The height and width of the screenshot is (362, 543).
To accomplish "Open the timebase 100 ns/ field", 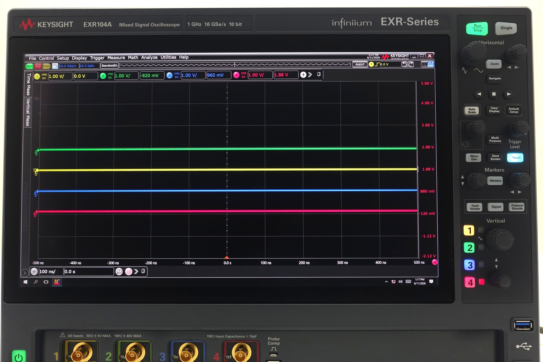I will click(51, 272).
